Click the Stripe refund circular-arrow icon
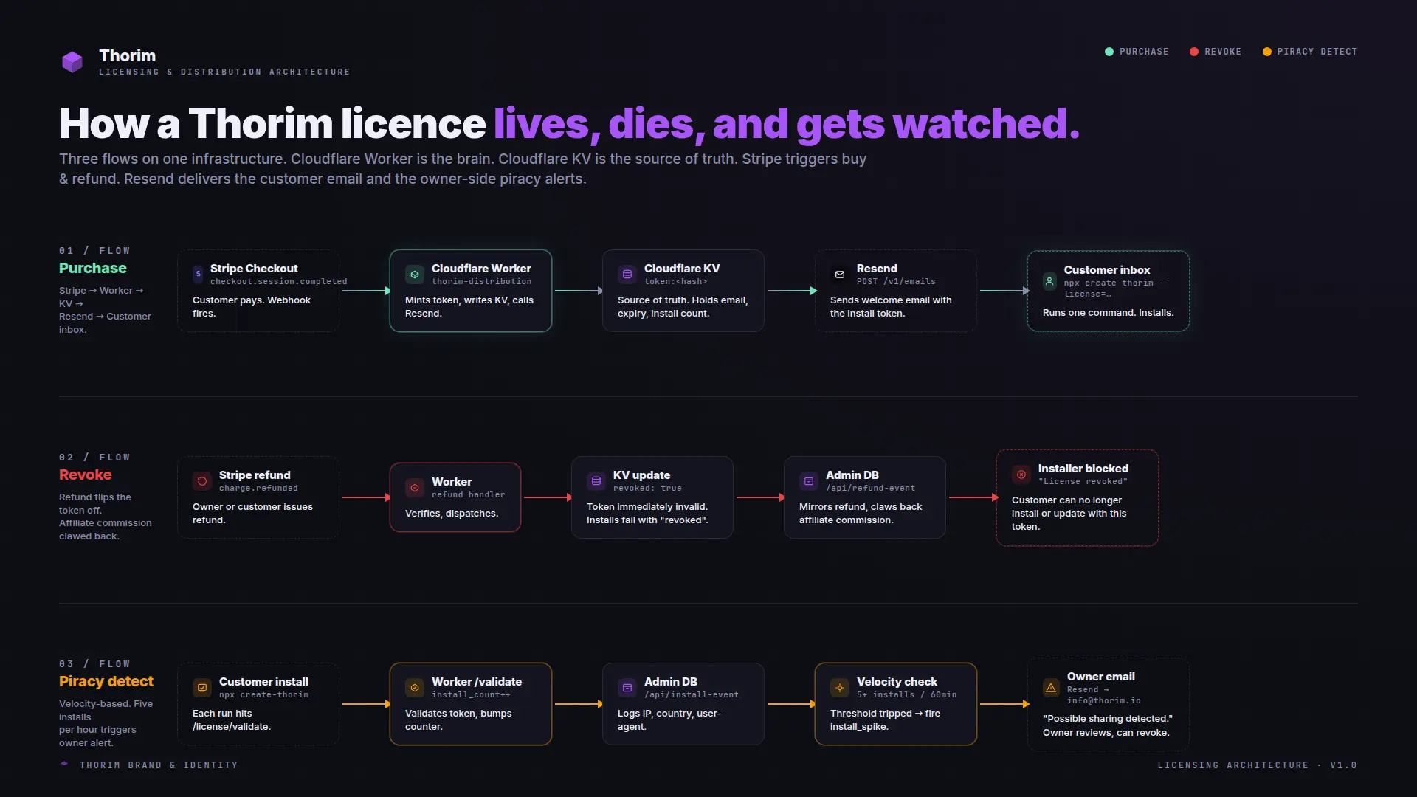 tap(202, 481)
